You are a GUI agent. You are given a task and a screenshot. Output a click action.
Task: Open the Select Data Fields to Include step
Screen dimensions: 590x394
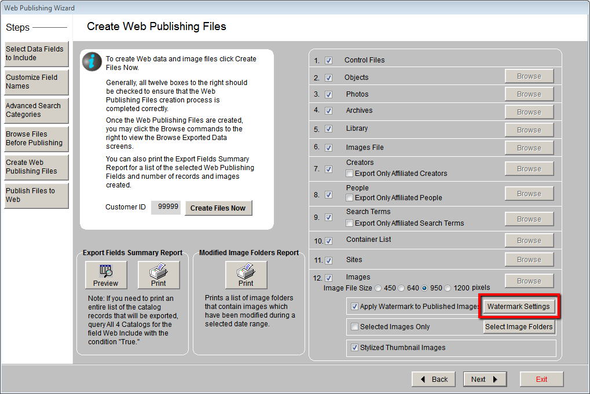(x=36, y=54)
